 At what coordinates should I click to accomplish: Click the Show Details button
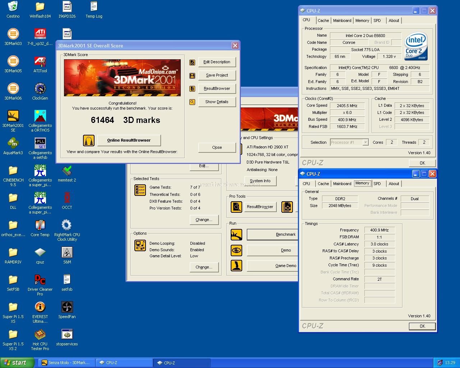click(217, 102)
